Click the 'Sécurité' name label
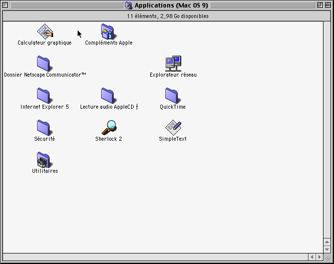The width and height of the screenshot is (334, 264). (x=45, y=139)
